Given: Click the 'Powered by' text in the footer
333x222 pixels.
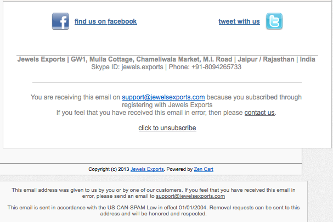Looking at the screenshot, I should (x=179, y=169).
